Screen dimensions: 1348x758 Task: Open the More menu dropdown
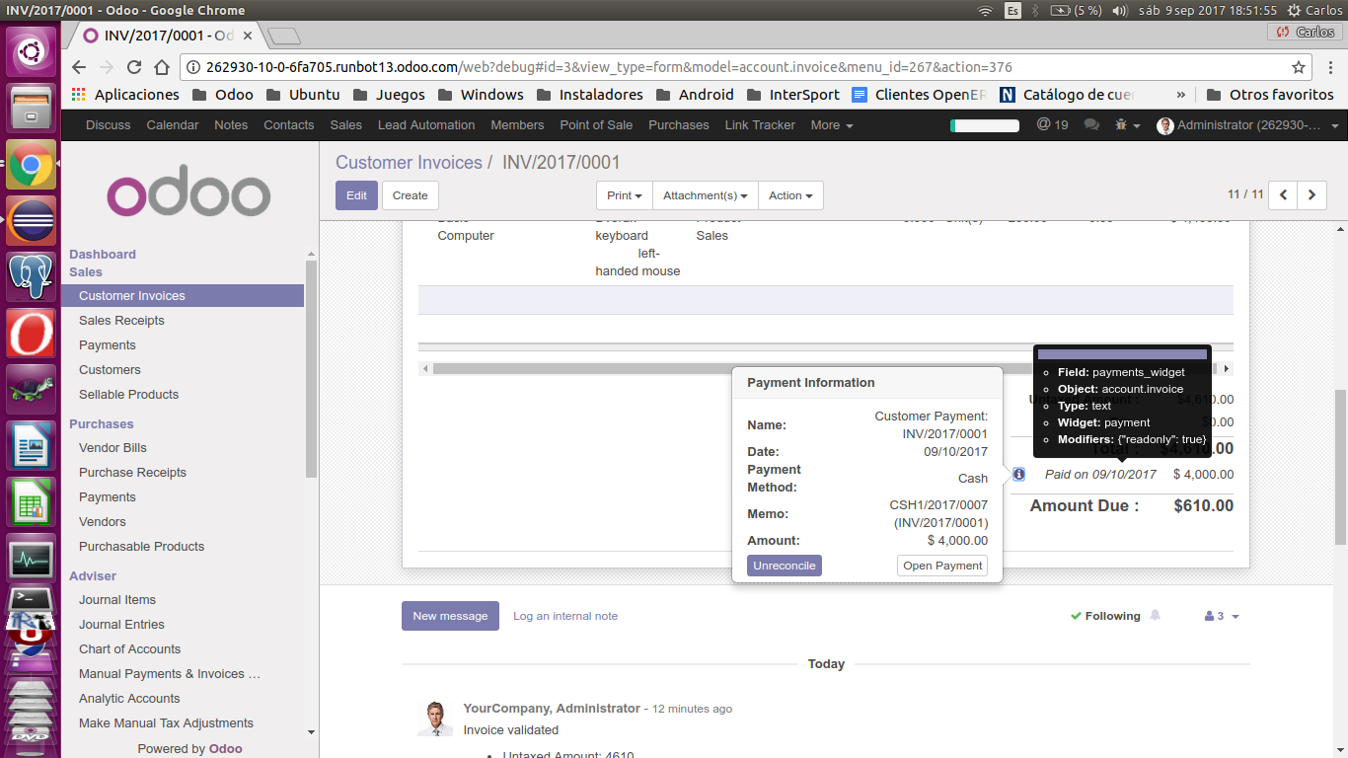[831, 125]
